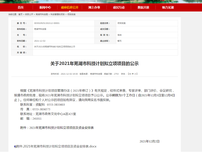Set font size to 小 (small)

pos(136,74)
